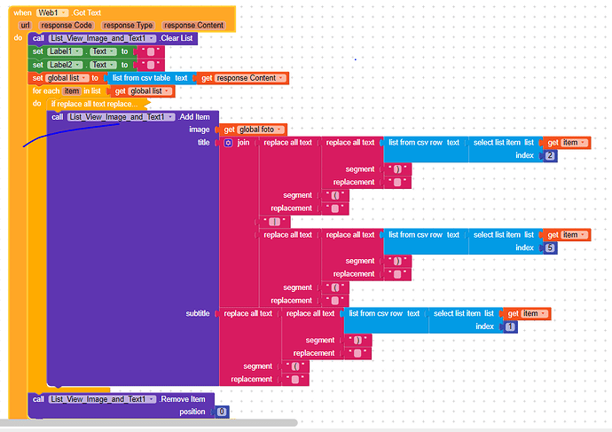The width and height of the screenshot is (612, 432).
Task: Open the join block mutator gear icon
Action: pyautogui.click(x=228, y=143)
